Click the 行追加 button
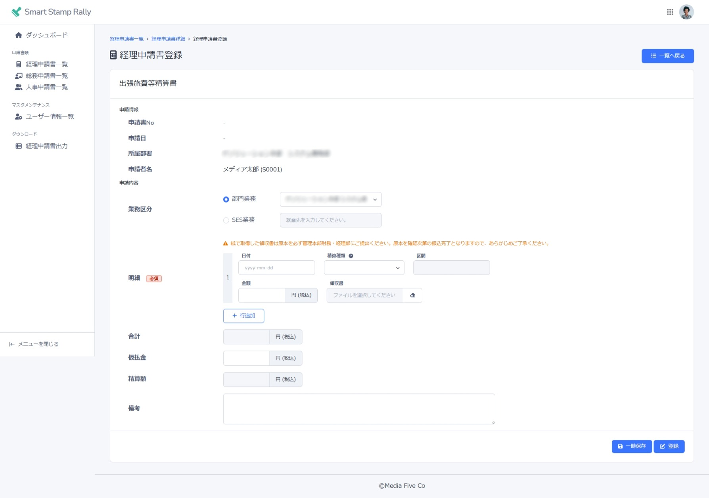Image resolution: width=709 pixels, height=498 pixels. point(243,316)
